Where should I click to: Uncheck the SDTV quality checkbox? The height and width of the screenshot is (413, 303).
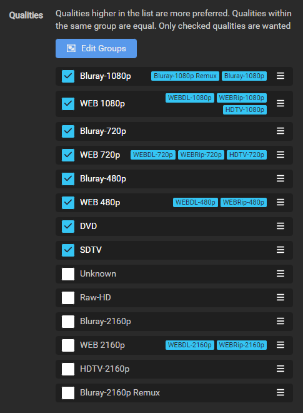pyautogui.click(x=68, y=250)
